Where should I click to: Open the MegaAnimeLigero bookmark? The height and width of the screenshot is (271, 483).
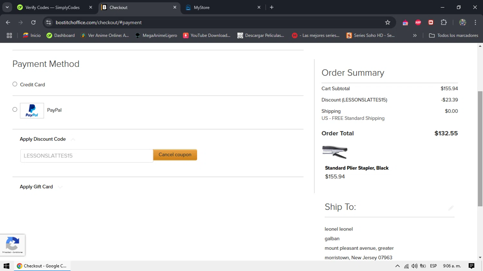[x=156, y=35]
